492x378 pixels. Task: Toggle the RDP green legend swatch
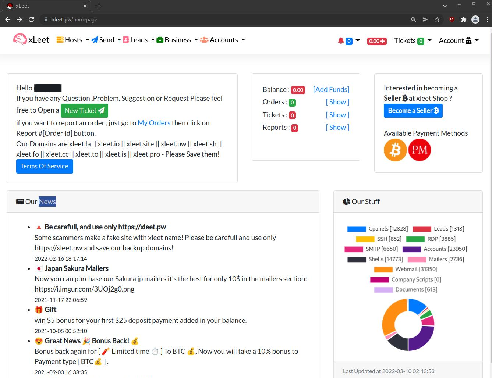[415, 239]
